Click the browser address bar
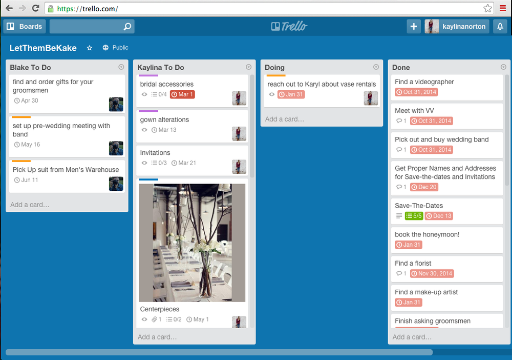Screen dimensions: 512x360 click(269, 9)
